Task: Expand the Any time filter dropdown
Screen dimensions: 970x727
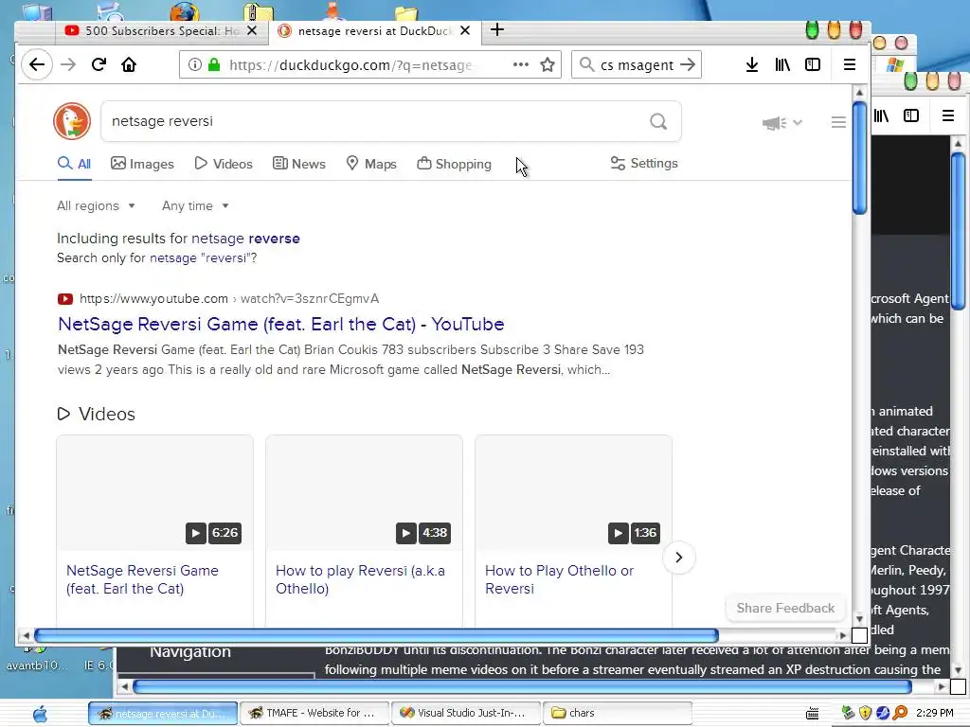Action: [195, 205]
